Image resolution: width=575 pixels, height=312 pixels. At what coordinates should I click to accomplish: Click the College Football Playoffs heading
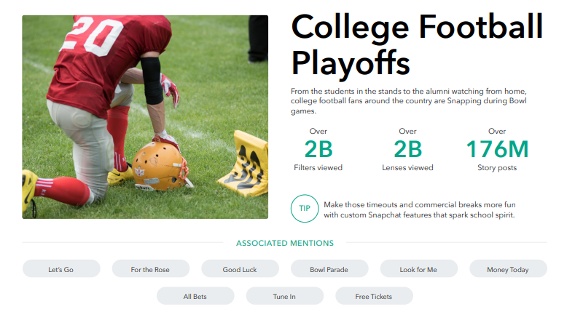tap(417, 44)
